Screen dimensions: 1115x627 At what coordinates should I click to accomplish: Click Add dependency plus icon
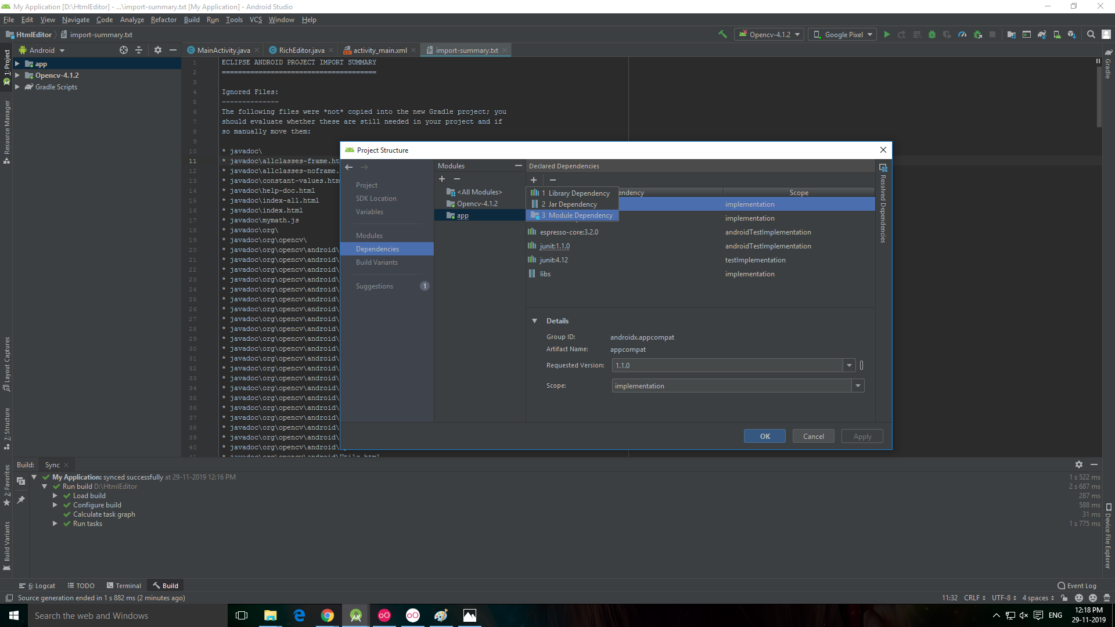[534, 179]
